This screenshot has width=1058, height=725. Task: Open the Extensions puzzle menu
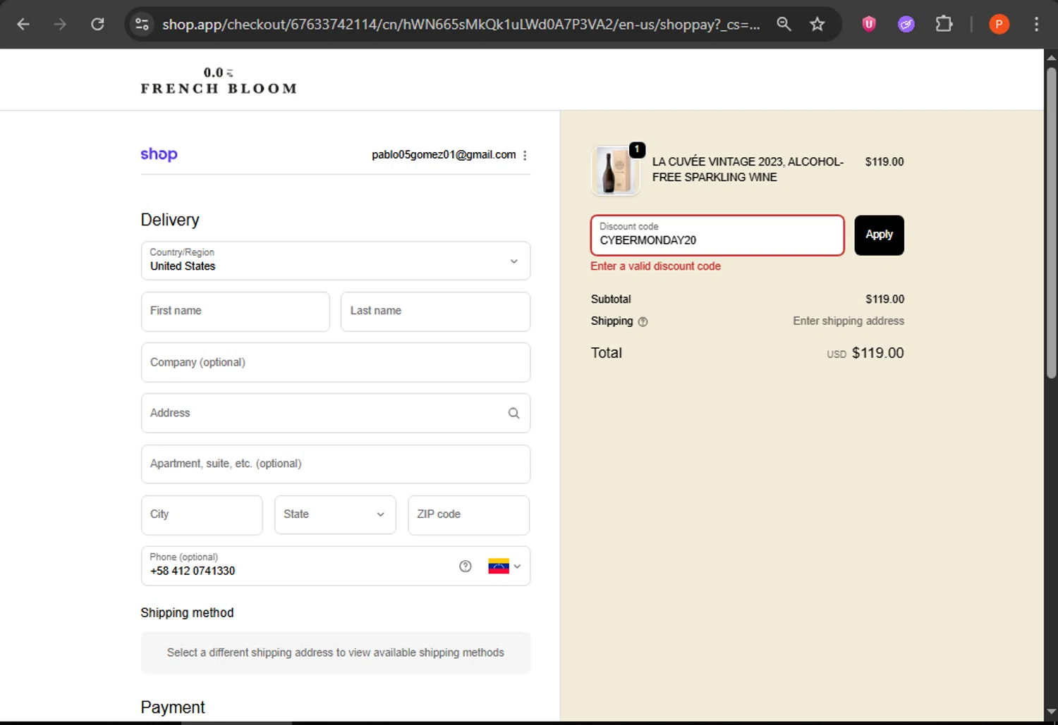pos(944,25)
